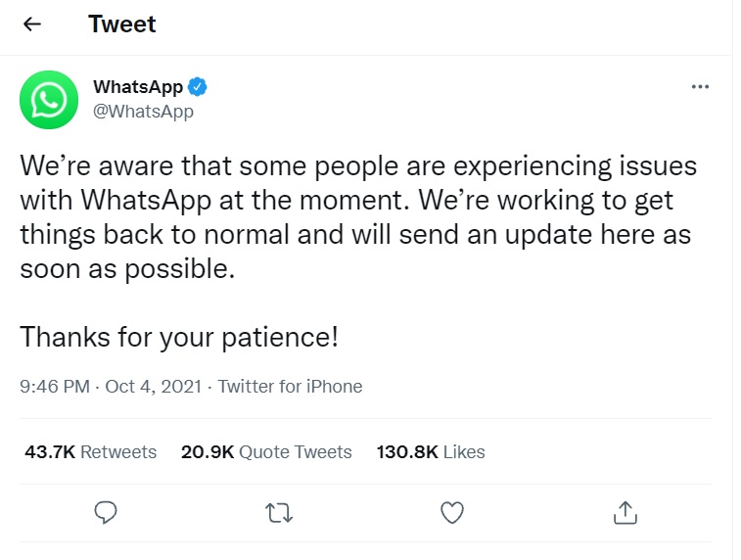Click the blue verified badge
Viewport: 741px width, 560px height.
click(199, 87)
